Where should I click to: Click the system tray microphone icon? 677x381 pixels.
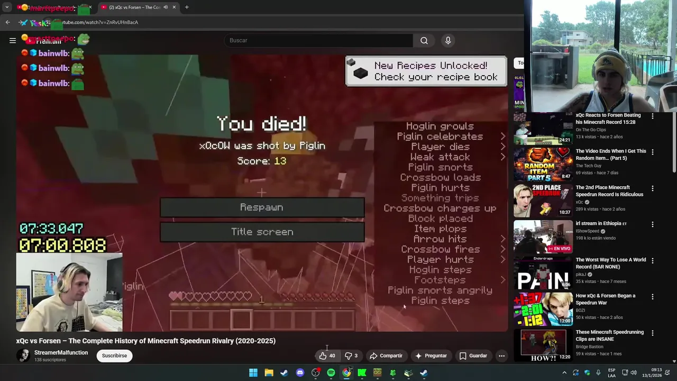point(598,373)
